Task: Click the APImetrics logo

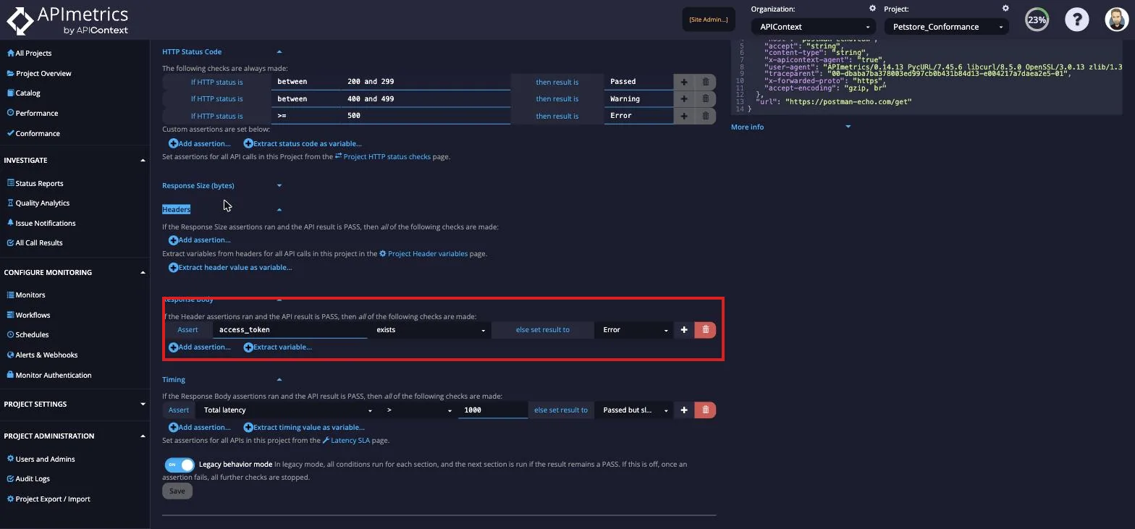Action: click(x=67, y=20)
